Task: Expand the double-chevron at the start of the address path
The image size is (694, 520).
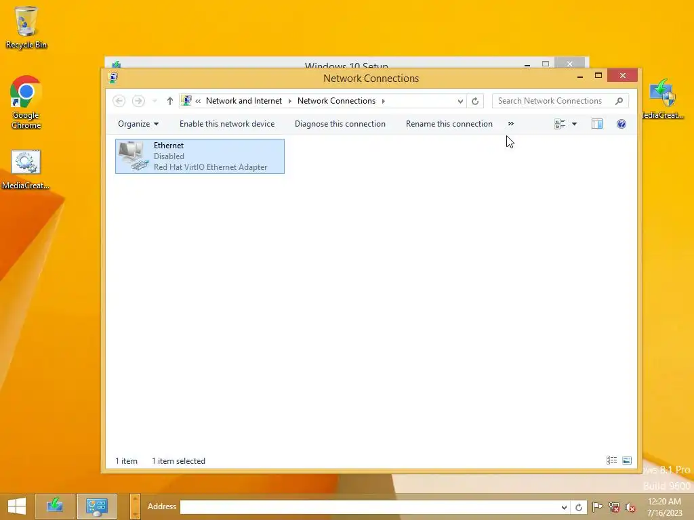Action: (198, 102)
